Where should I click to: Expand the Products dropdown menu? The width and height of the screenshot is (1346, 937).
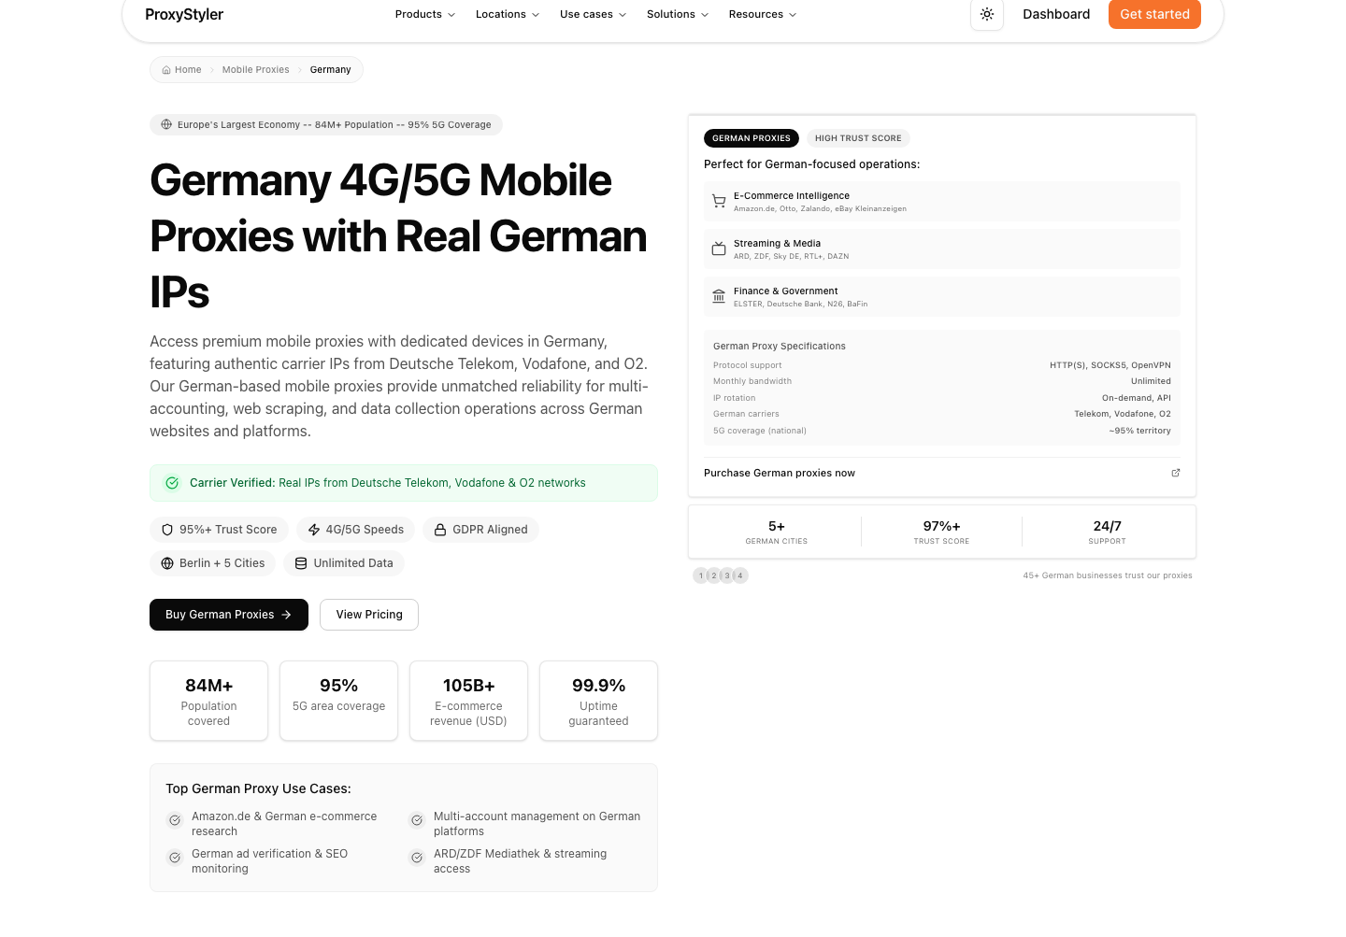pyautogui.click(x=425, y=14)
